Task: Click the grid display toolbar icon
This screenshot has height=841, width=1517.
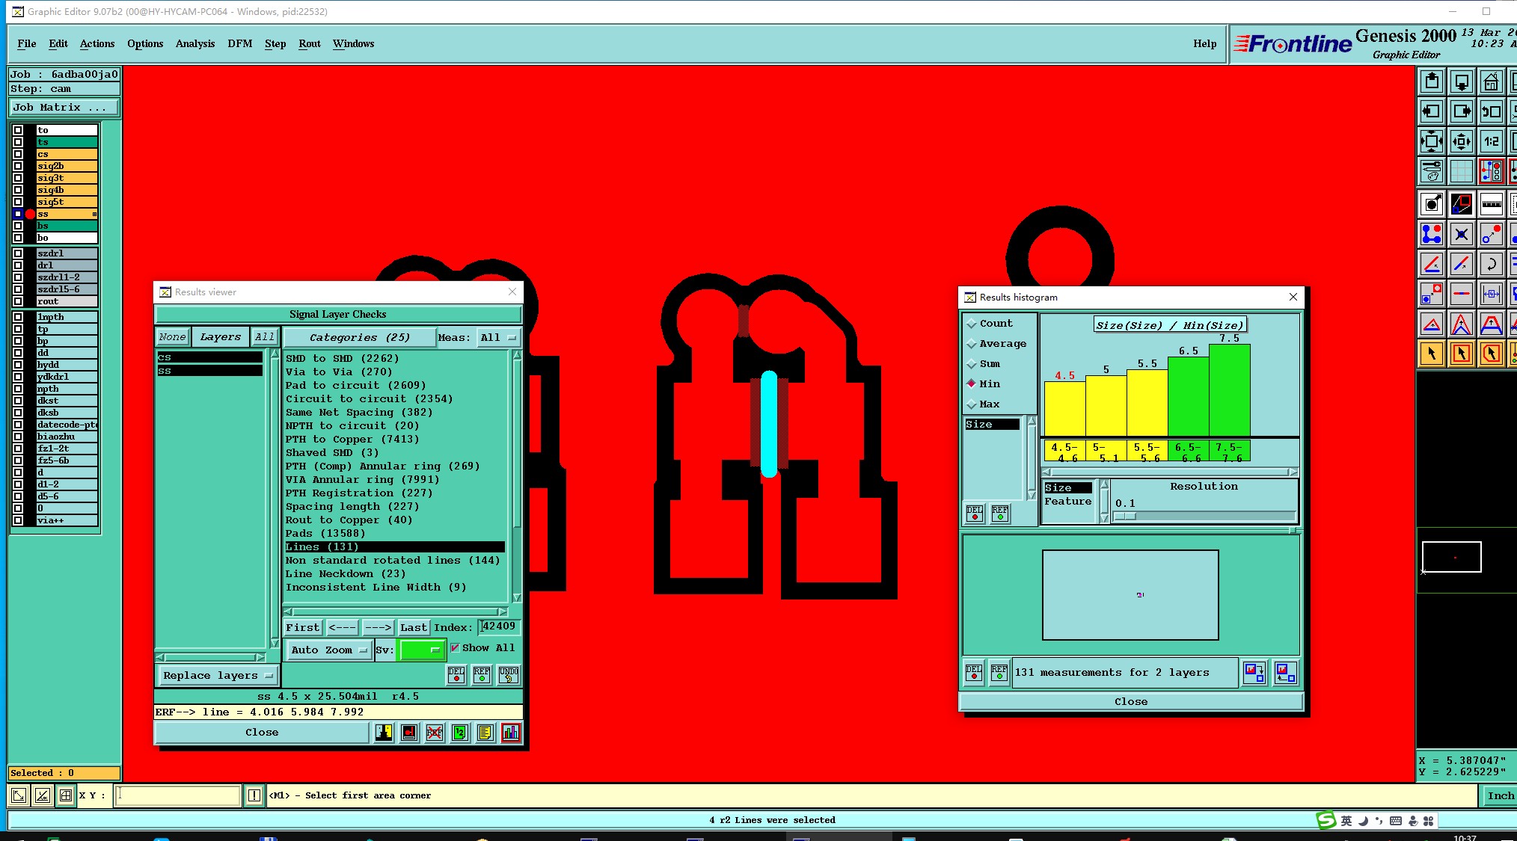Action: (x=1461, y=172)
